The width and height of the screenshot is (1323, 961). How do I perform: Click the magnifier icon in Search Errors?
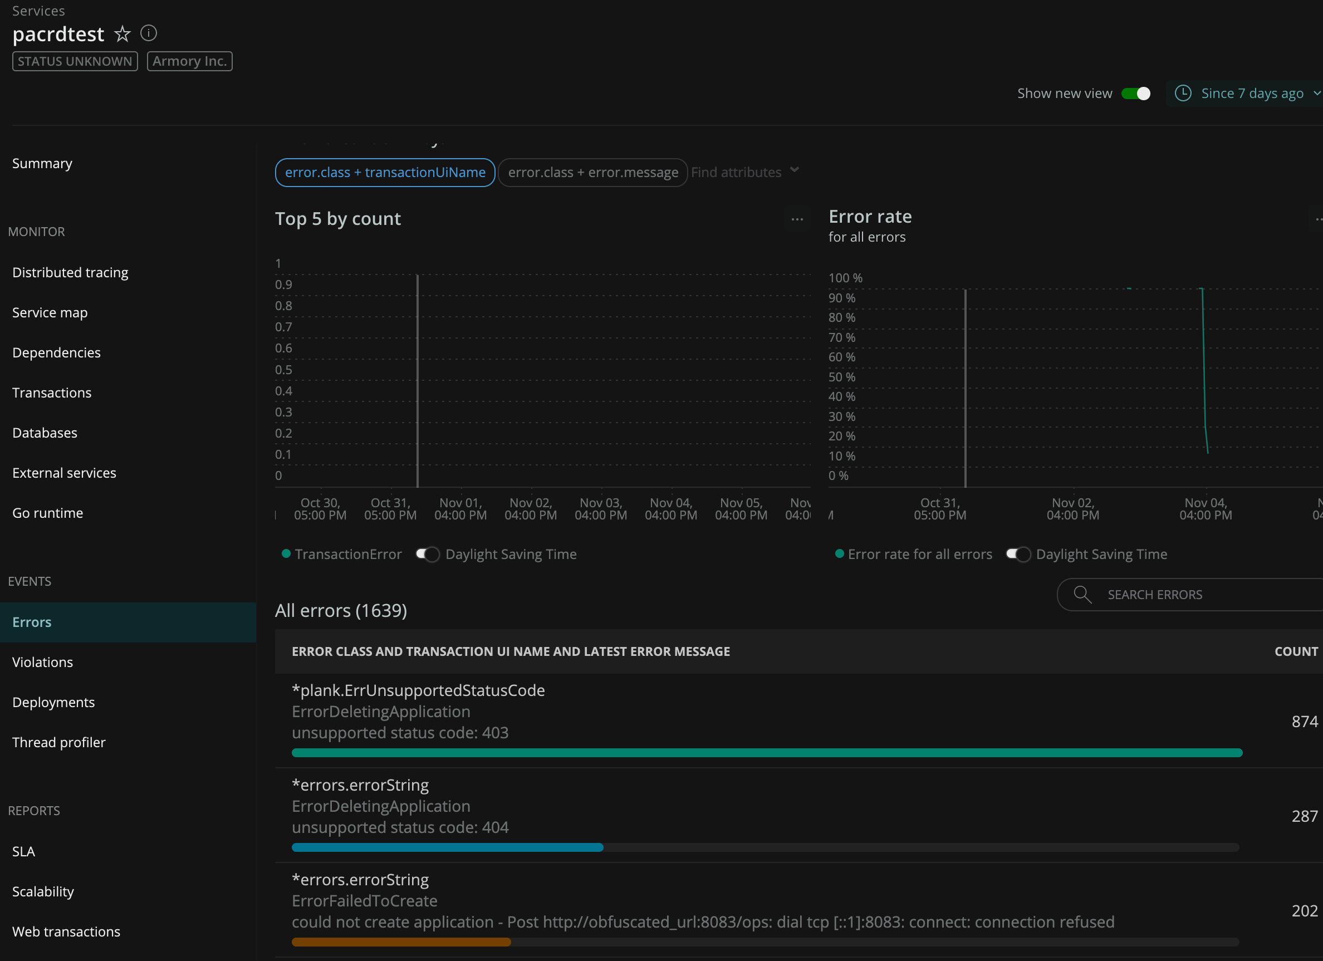pos(1082,594)
